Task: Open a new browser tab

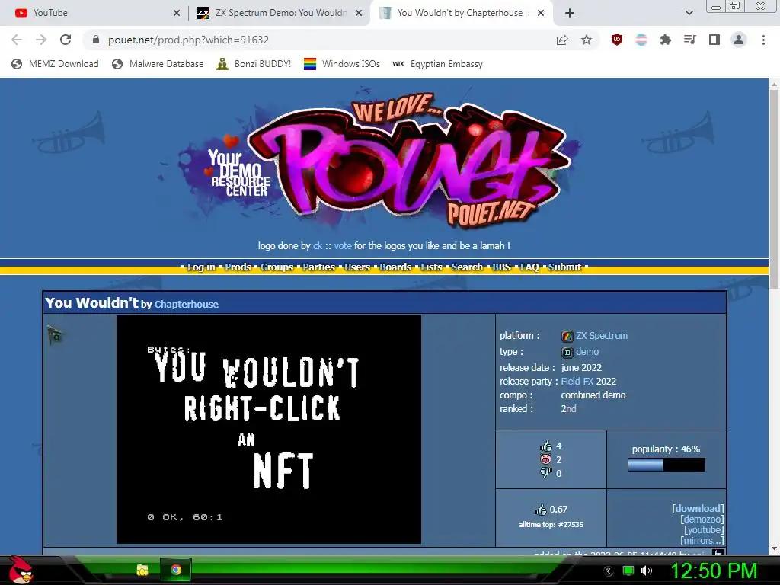Action: 570,13
